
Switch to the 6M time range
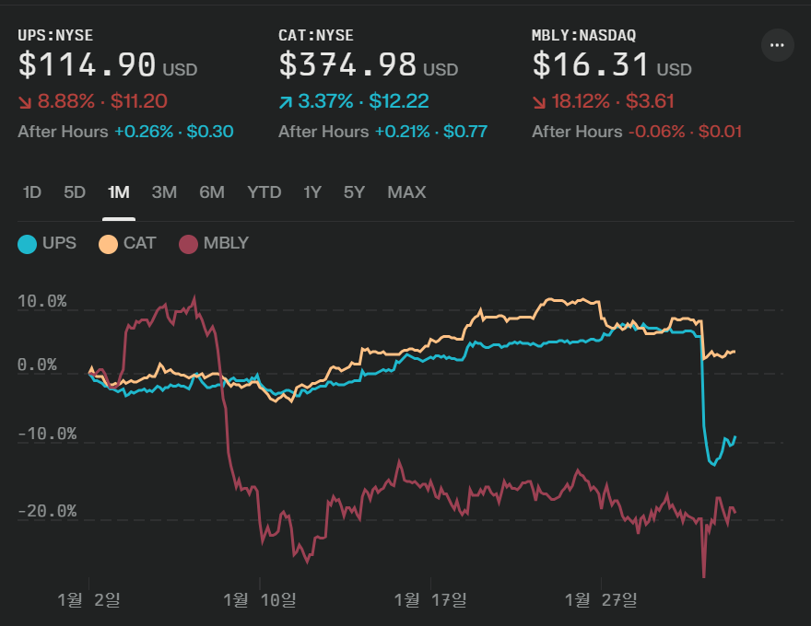212,192
